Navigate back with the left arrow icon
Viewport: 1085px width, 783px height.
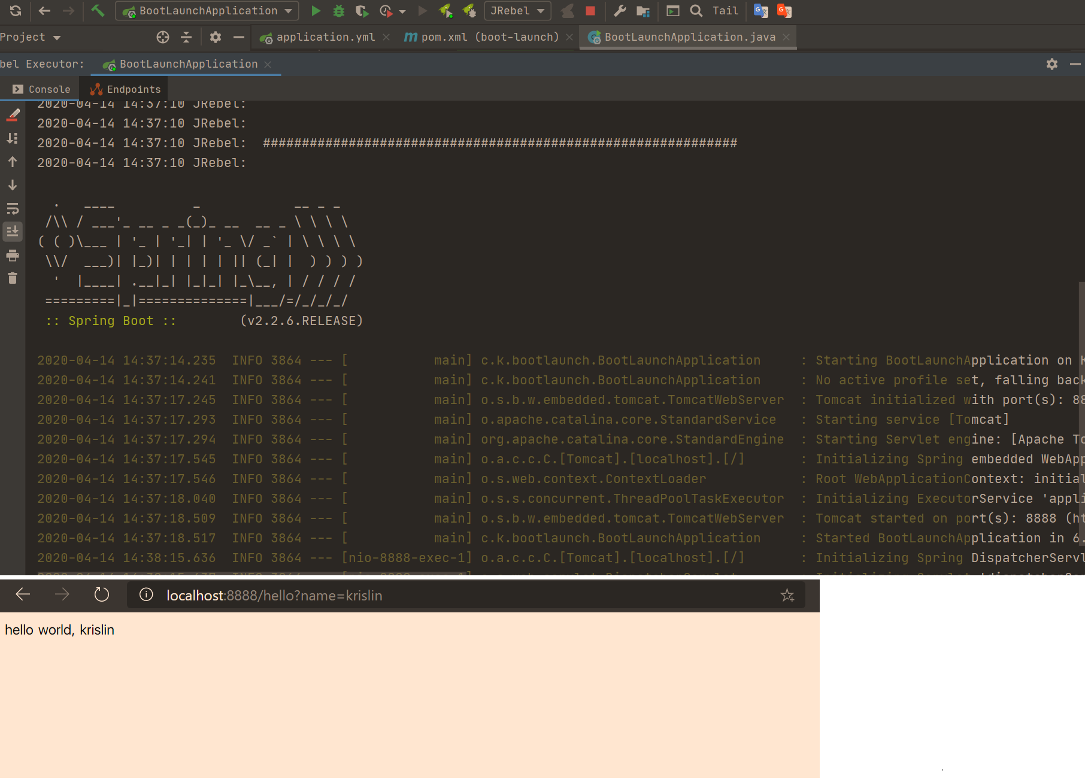click(x=44, y=11)
